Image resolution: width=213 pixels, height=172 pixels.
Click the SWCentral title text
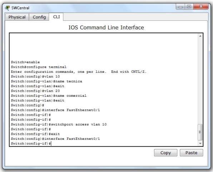coord(20,8)
